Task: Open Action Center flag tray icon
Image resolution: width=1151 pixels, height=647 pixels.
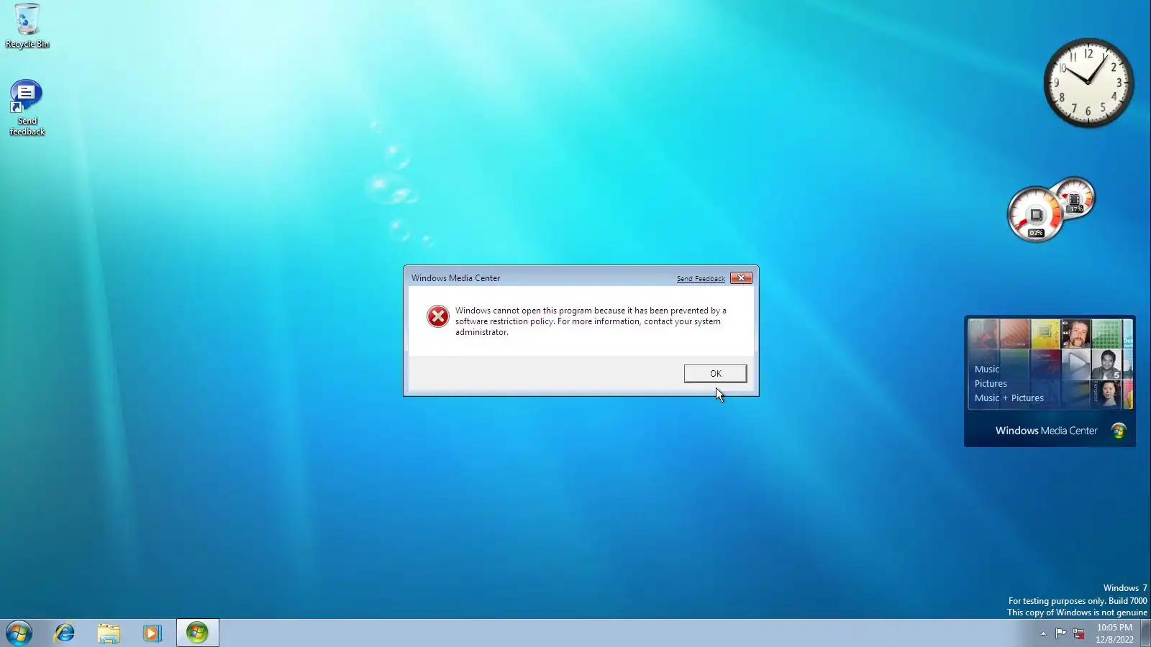Action: tap(1060, 633)
